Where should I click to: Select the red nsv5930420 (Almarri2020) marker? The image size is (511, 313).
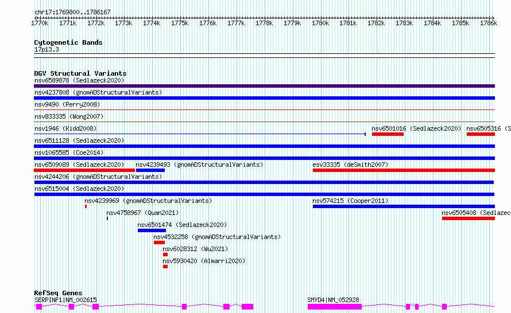(165, 267)
